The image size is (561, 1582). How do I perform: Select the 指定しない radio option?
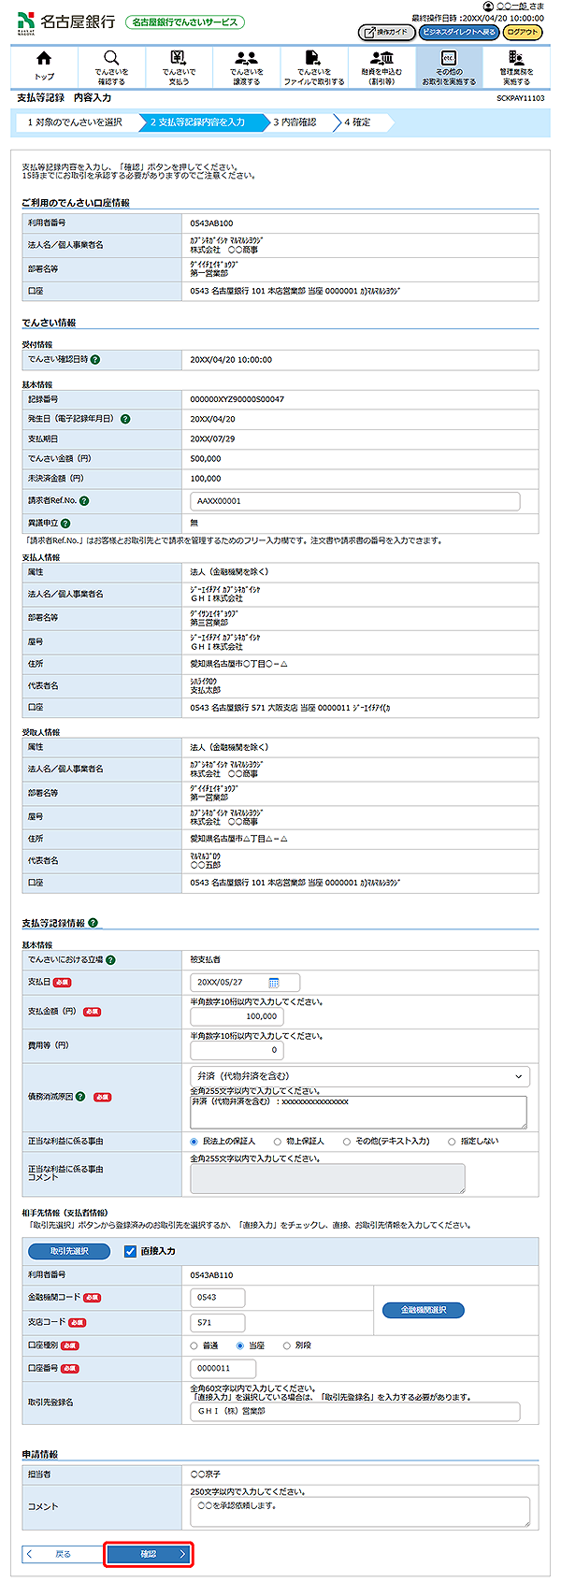tap(453, 1142)
